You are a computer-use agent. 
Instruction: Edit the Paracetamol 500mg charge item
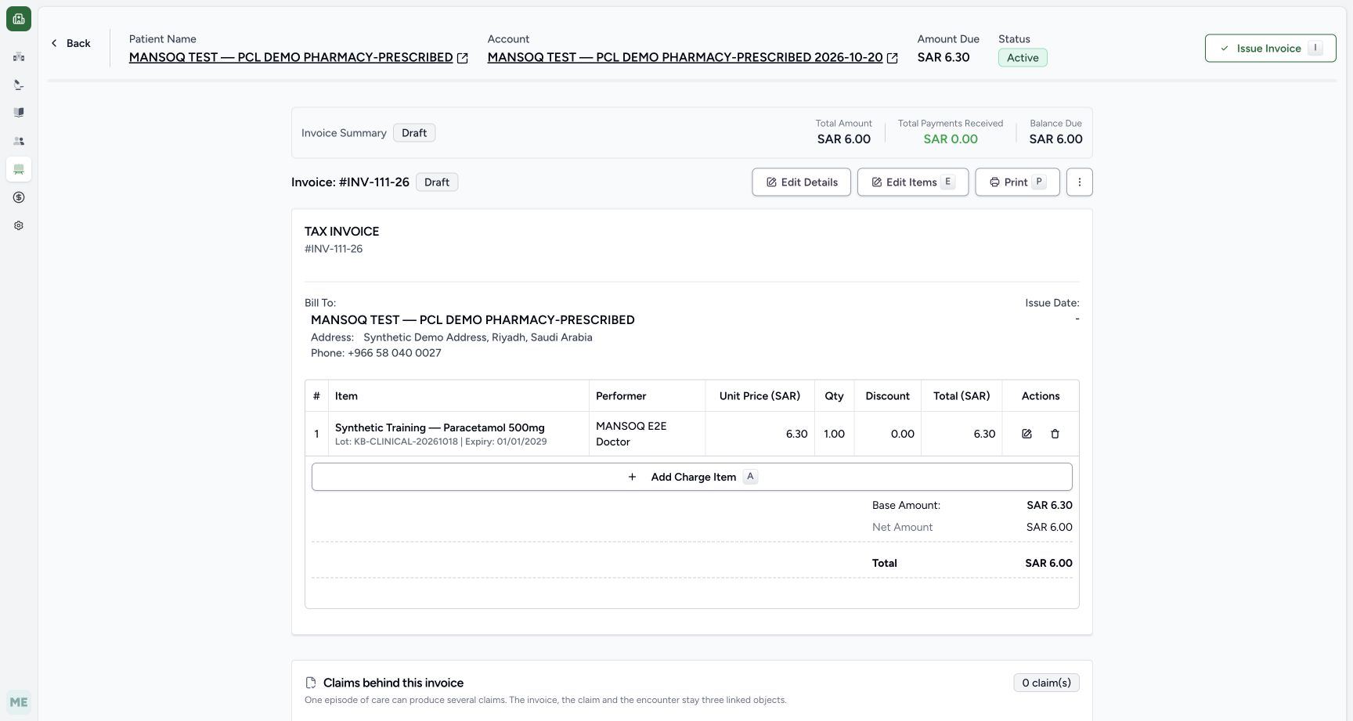(x=1026, y=434)
